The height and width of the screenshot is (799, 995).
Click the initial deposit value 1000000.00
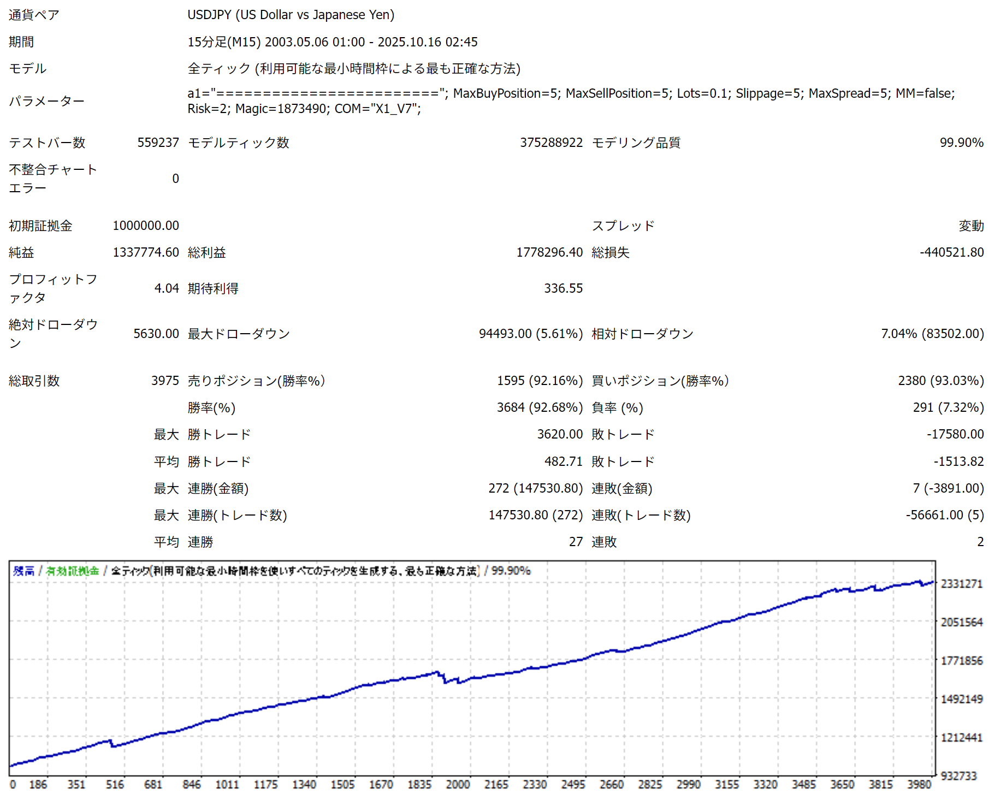pos(145,226)
